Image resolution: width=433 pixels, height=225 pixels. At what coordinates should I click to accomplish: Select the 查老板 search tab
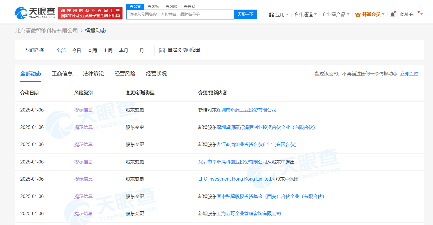tap(153, 6)
